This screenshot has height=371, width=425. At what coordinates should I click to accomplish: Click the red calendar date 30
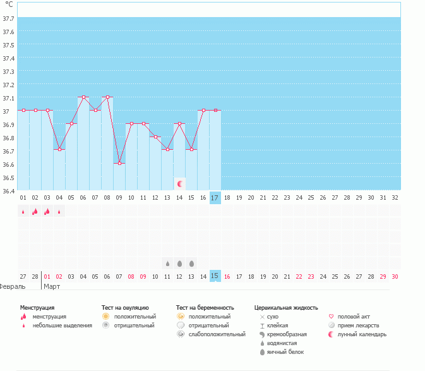395,276
